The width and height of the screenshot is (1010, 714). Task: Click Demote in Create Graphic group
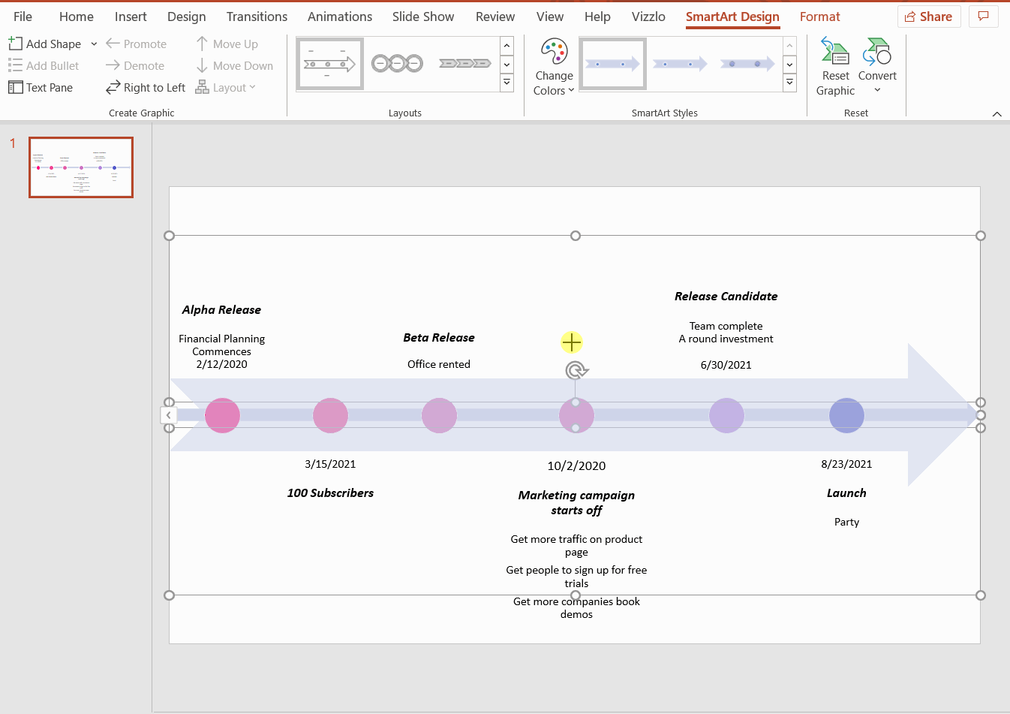click(135, 65)
